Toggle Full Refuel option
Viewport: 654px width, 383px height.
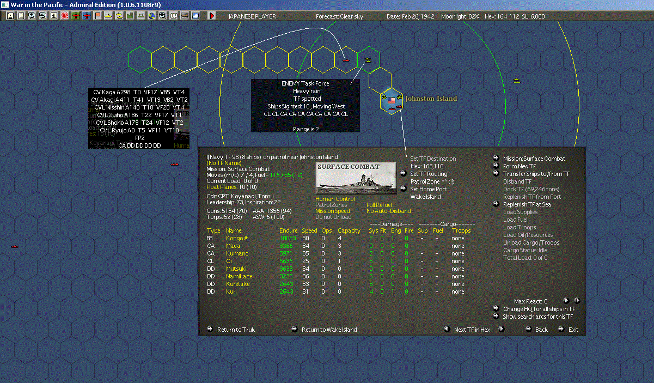tap(379, 205)
